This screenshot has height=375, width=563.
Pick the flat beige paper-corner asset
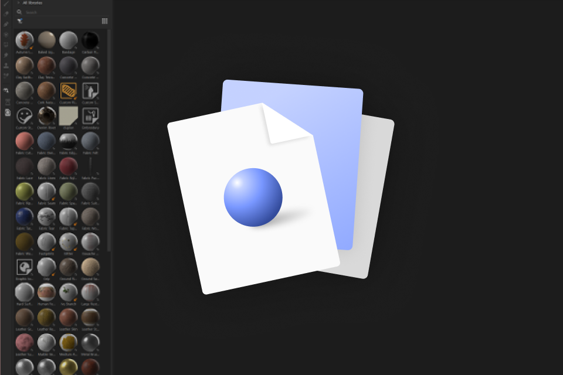pyautogui.click(x=68, y=115)
